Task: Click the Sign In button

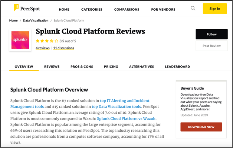Action: pos(215,8)
